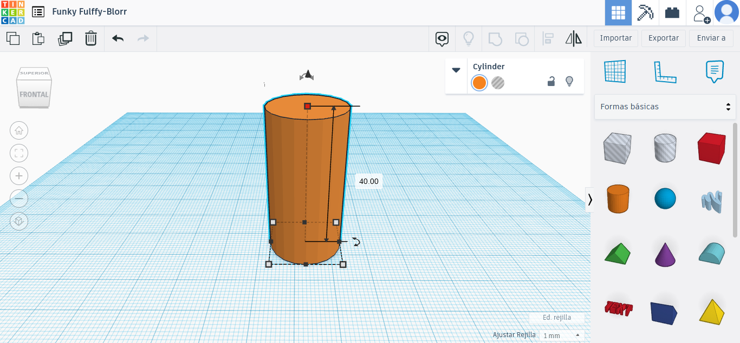Select the Workplane tool
This screenshot has height=343, width=740.
[615, 71]
